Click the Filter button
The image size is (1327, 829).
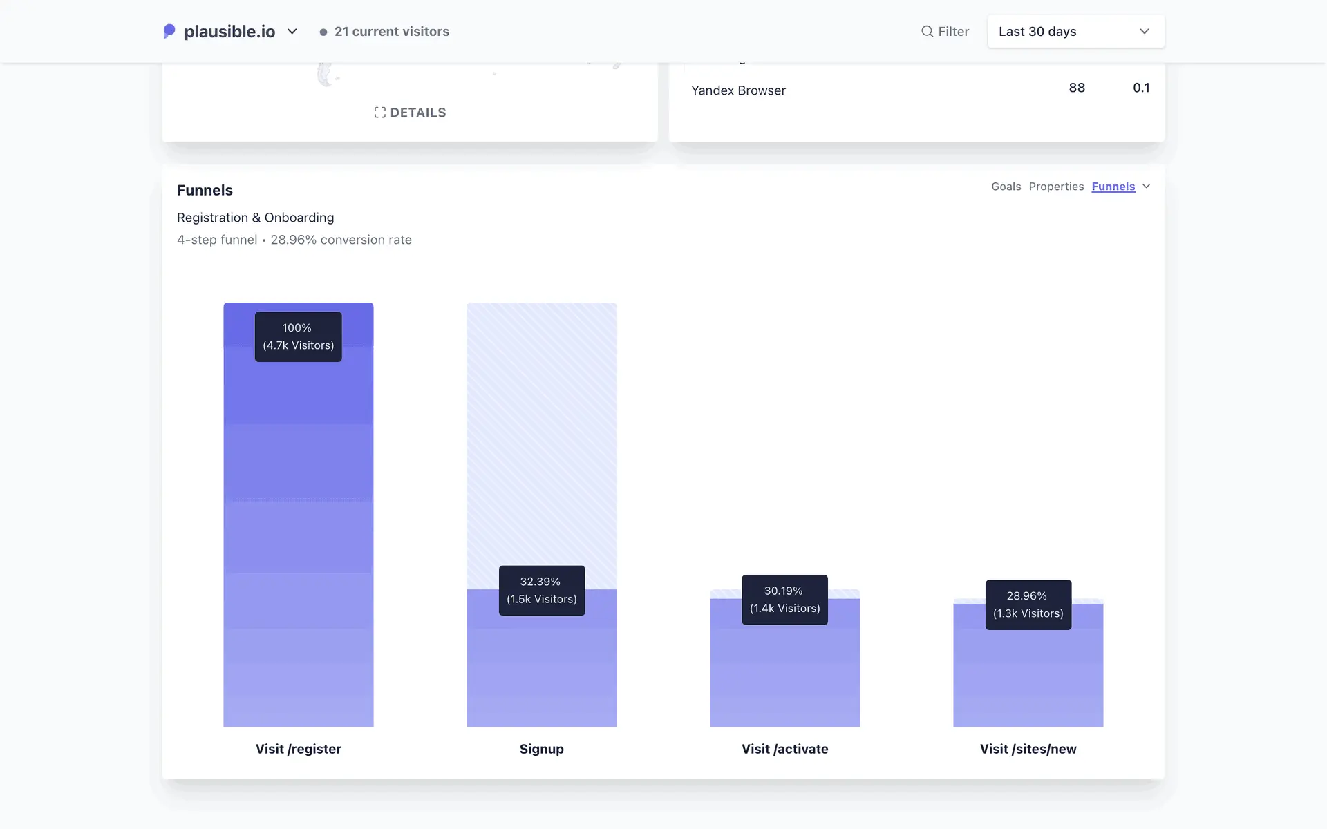953,32
